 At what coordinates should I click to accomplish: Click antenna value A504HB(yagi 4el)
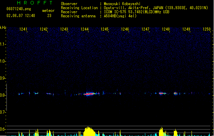[120, 16]
